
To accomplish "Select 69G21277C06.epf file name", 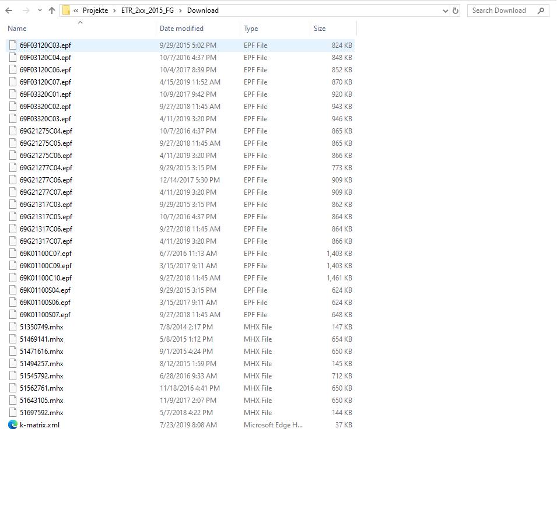I will [46, 180].
